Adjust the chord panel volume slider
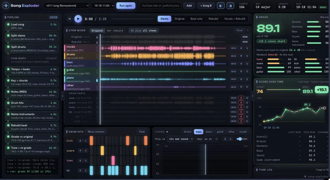 (242, 139)
